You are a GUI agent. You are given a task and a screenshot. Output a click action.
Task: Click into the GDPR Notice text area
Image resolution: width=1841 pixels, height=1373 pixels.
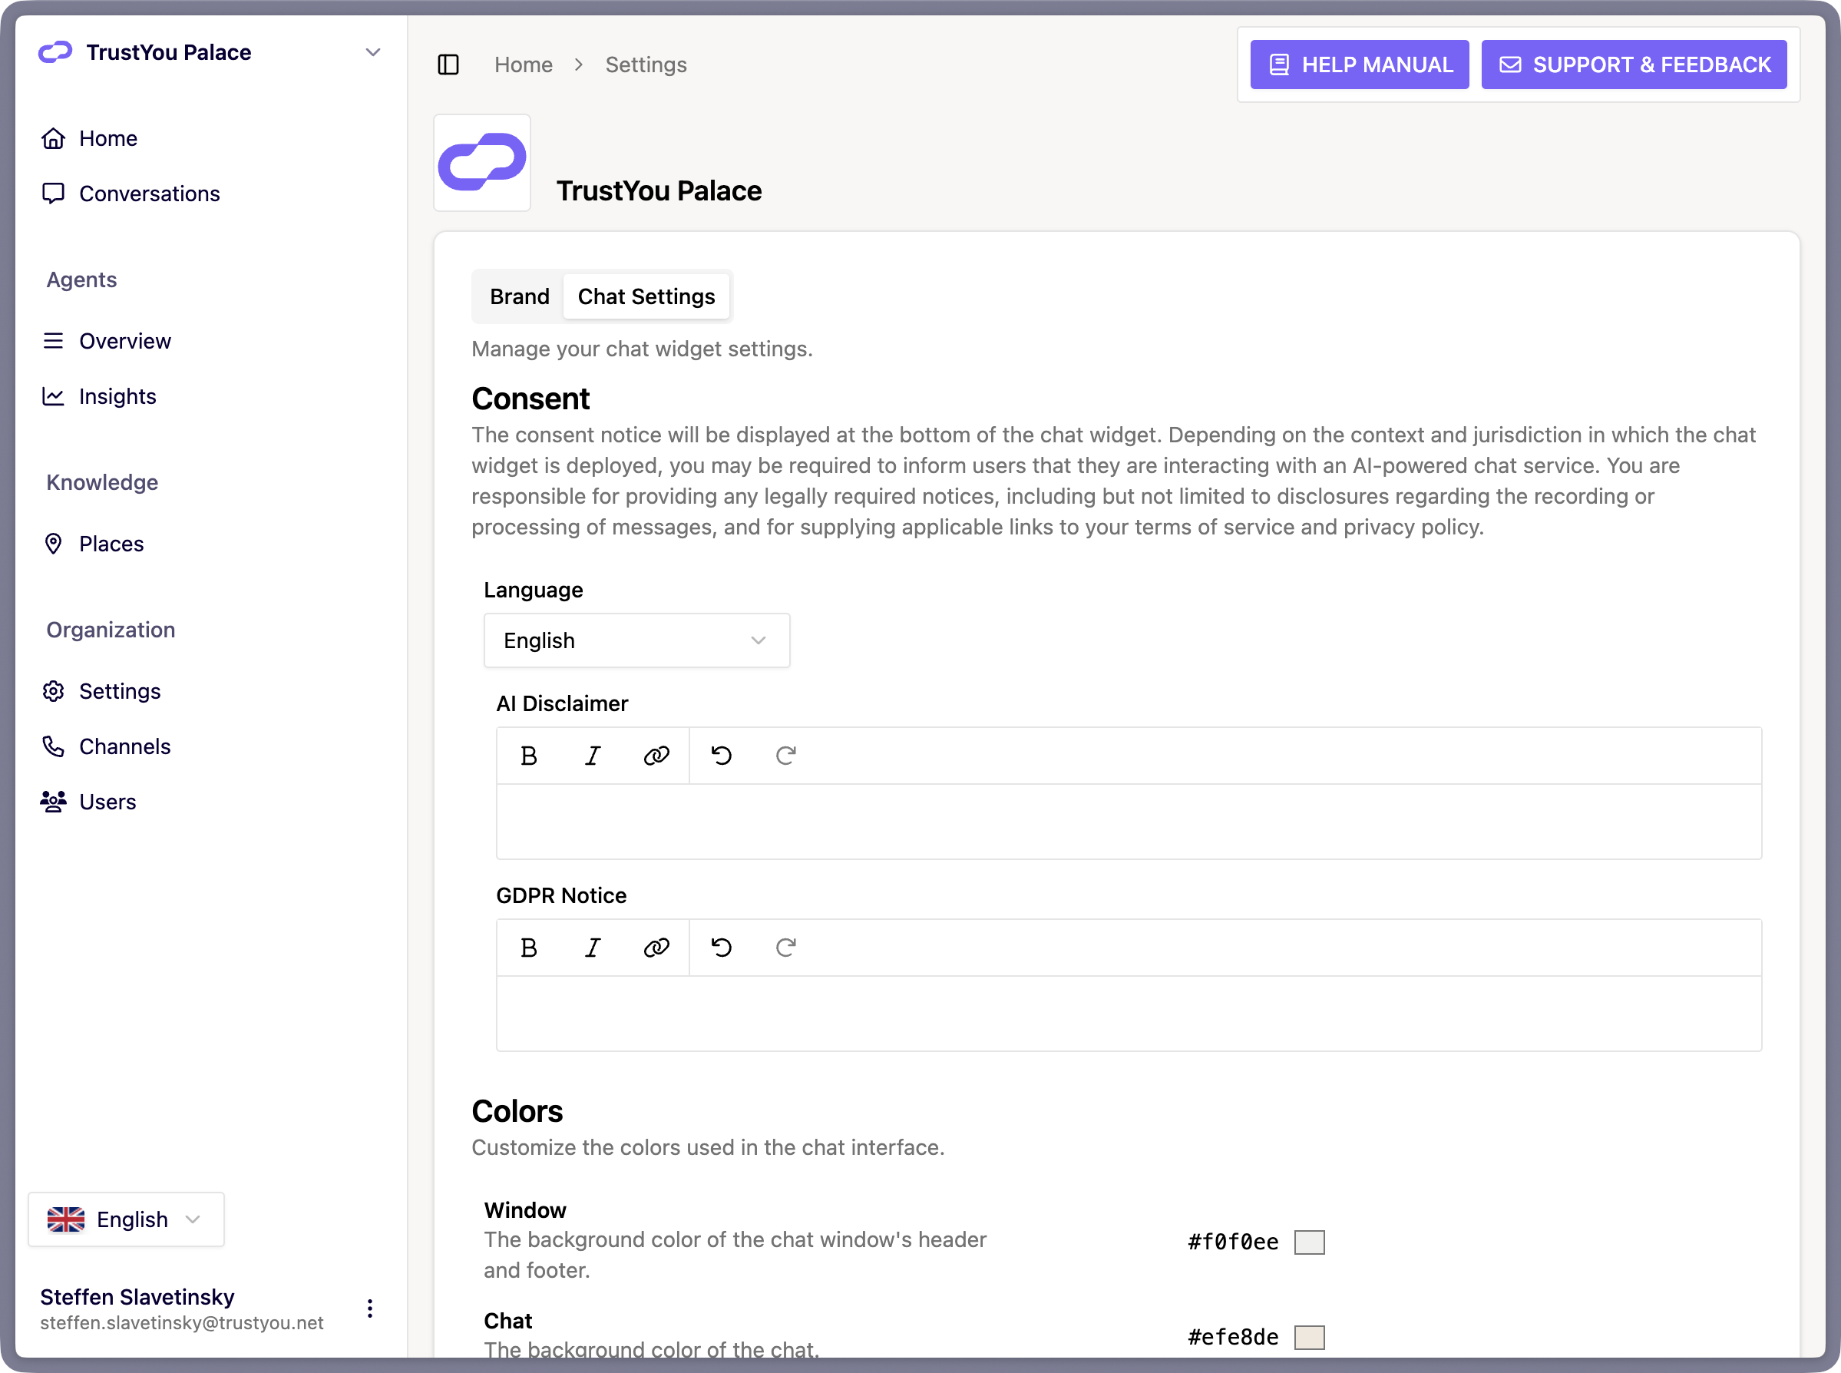pyautogui.click(x=1129, y=1013)
